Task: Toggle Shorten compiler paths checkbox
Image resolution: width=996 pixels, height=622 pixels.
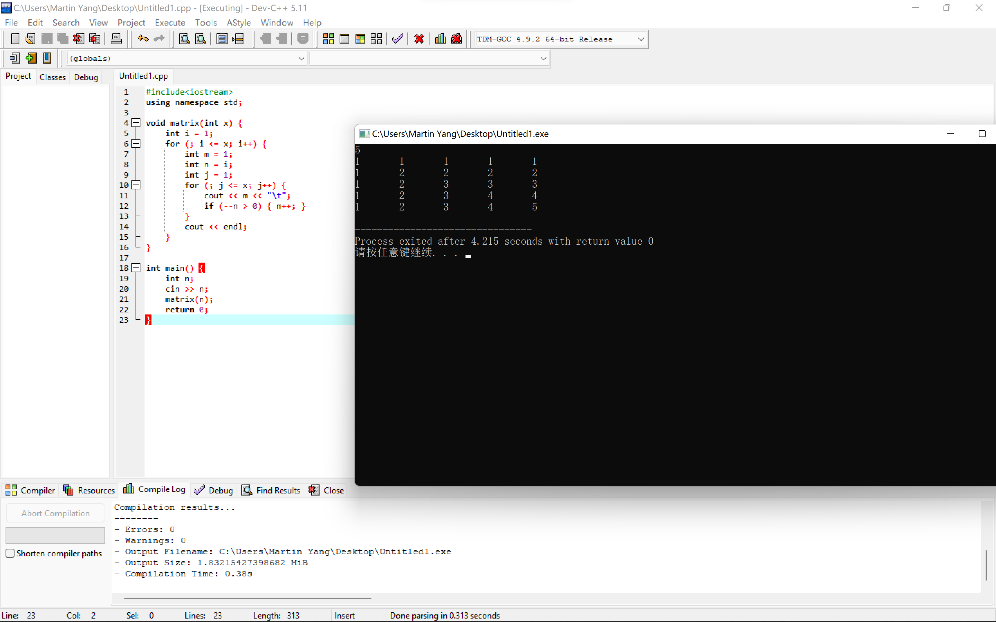Action: click(10, 553)
